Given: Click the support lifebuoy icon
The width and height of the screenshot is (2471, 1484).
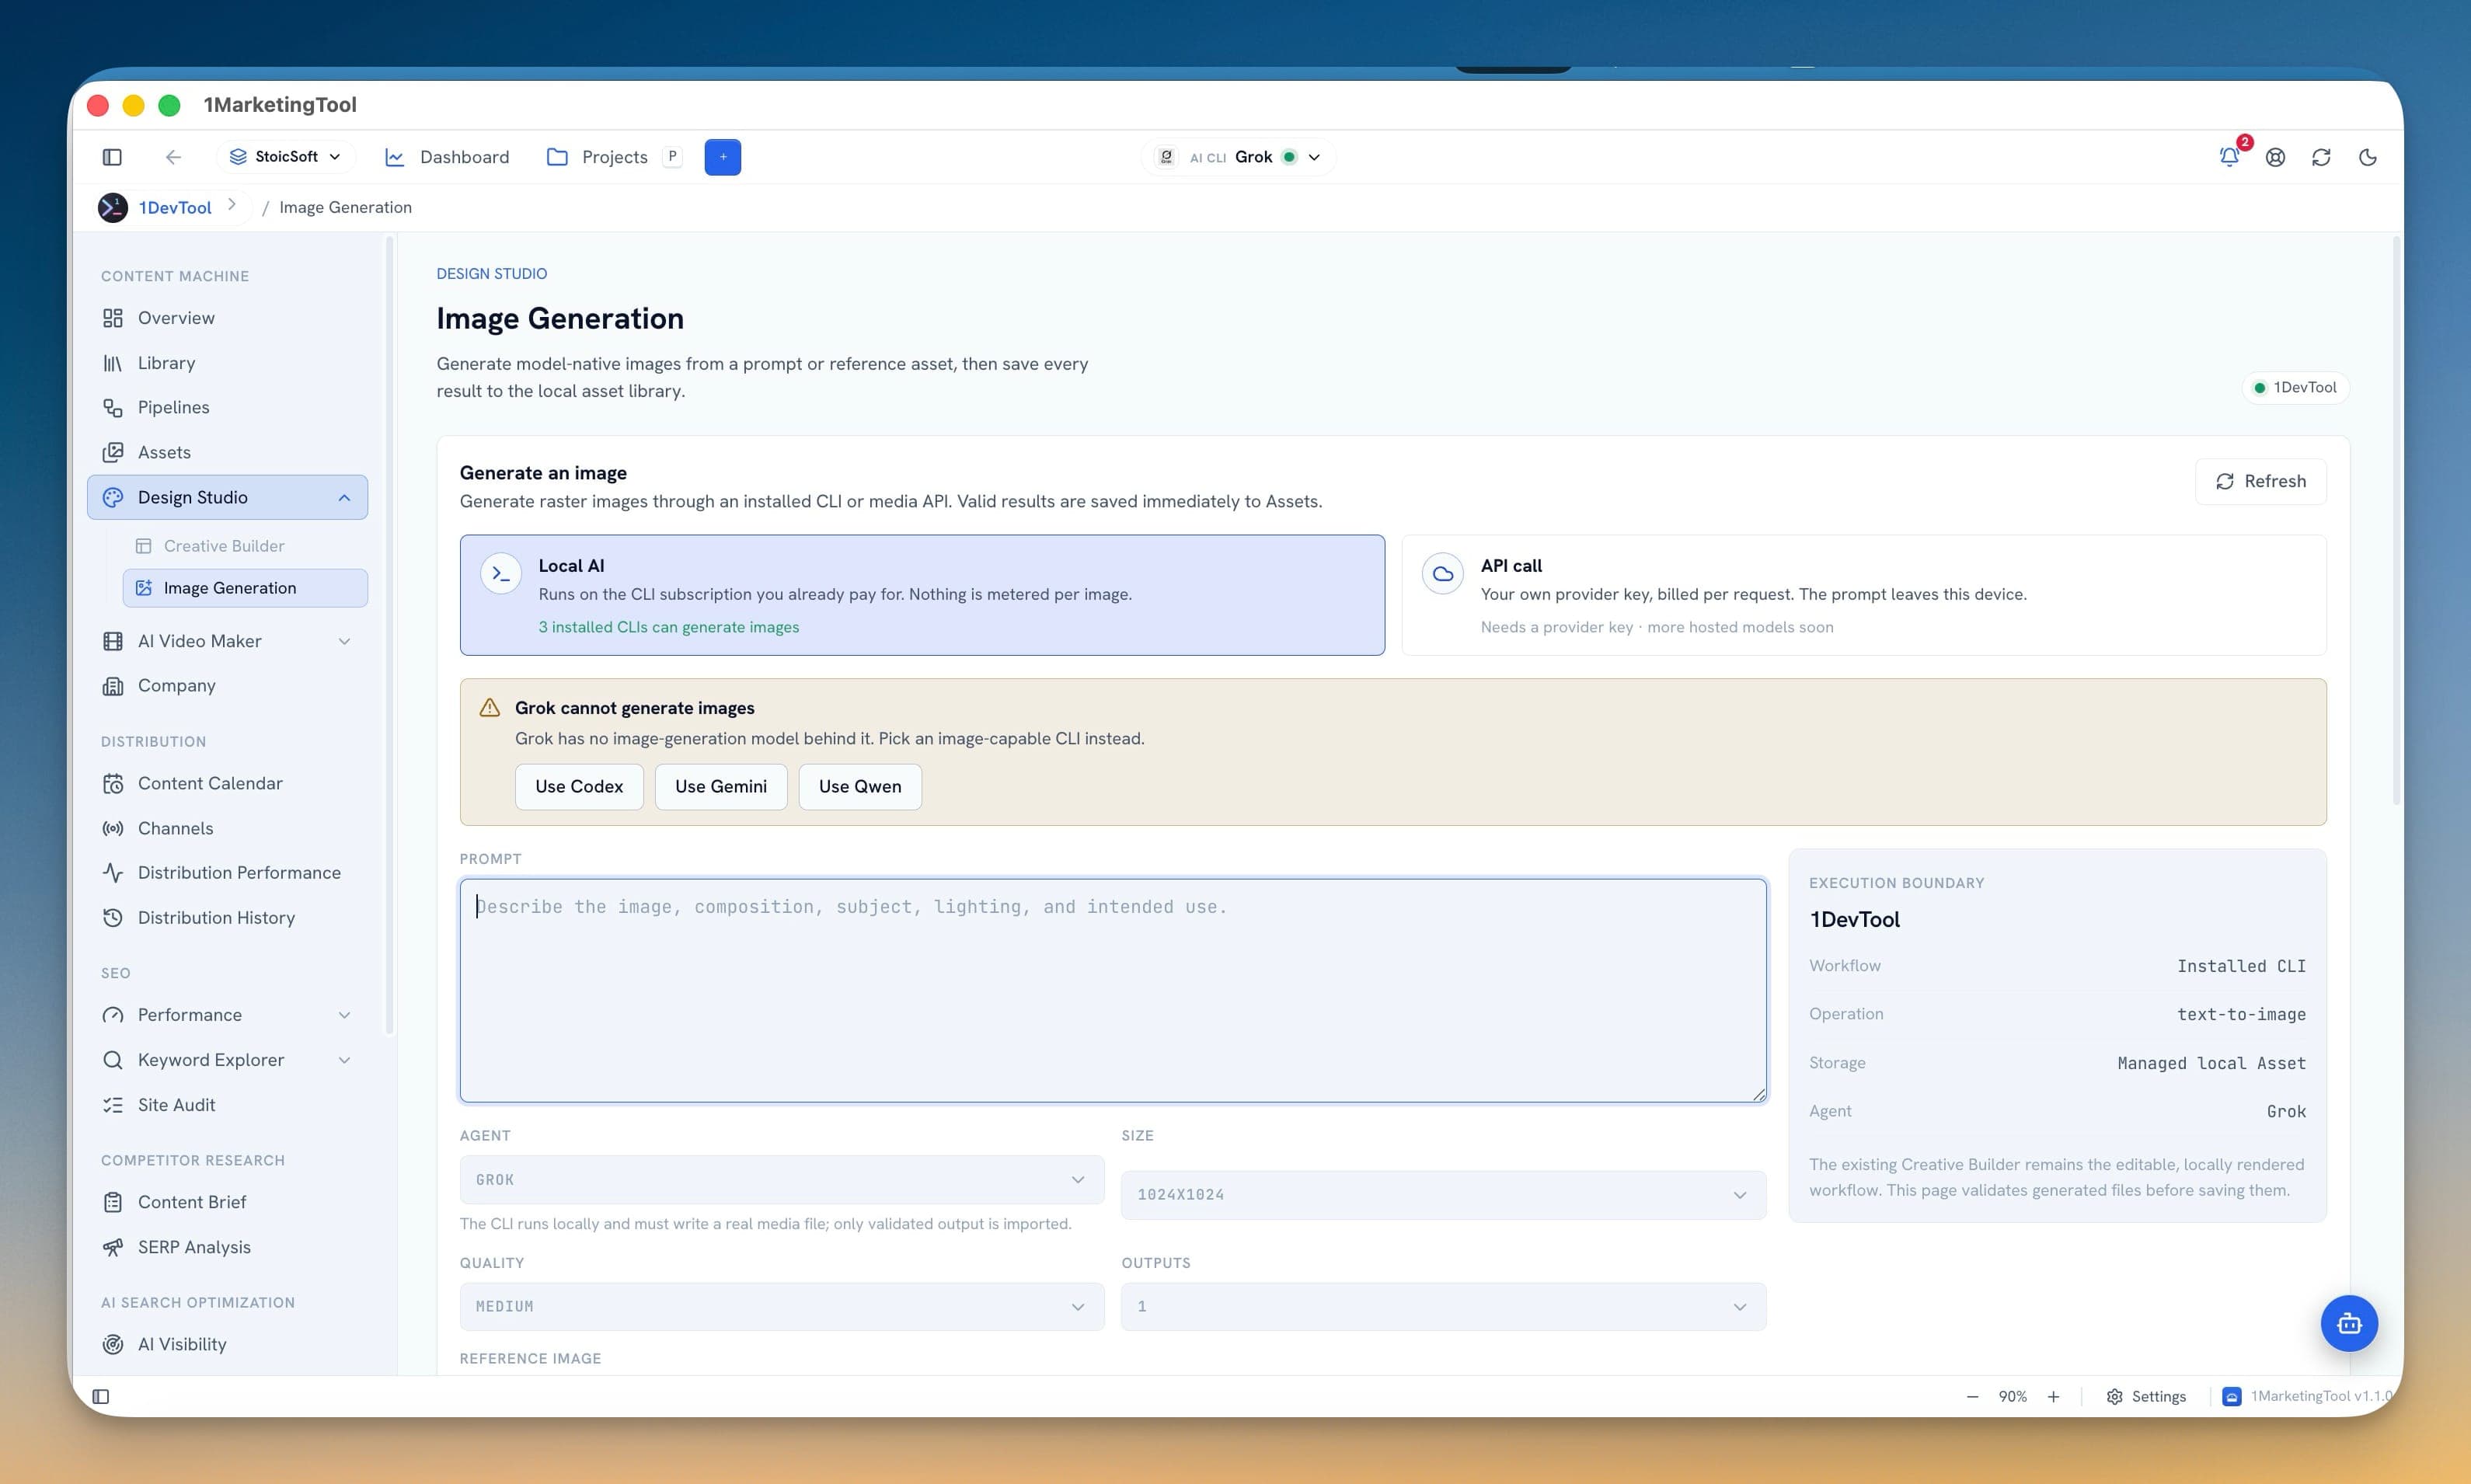Looking at the screenshot, I should click(x=2275, y=157).
